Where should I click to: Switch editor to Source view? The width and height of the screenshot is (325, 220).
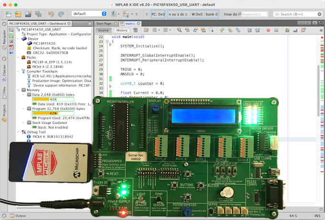(x=103, y=30)
